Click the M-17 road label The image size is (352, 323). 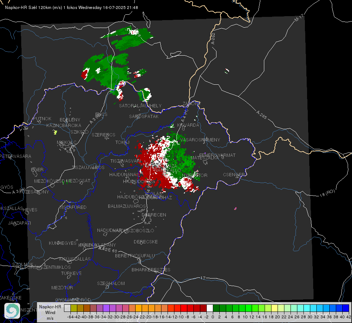[299, 18]
